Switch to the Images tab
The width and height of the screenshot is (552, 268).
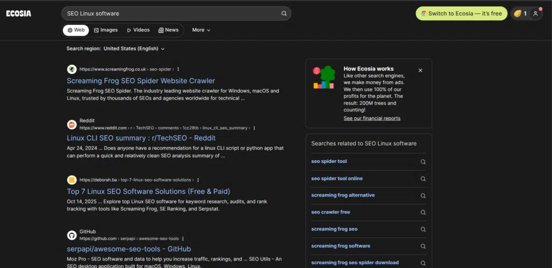tap(106, 30)
